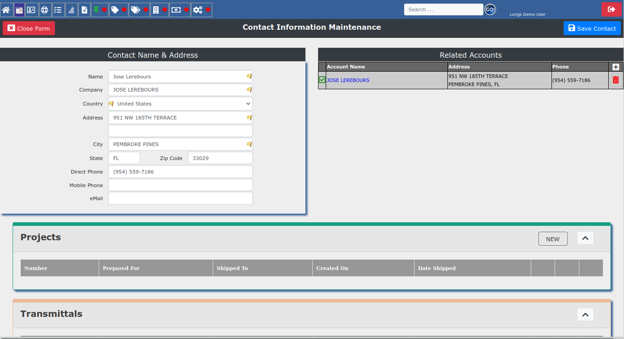Open the Country dropdown
Viewport: 624px width, 339px height.
180,104
